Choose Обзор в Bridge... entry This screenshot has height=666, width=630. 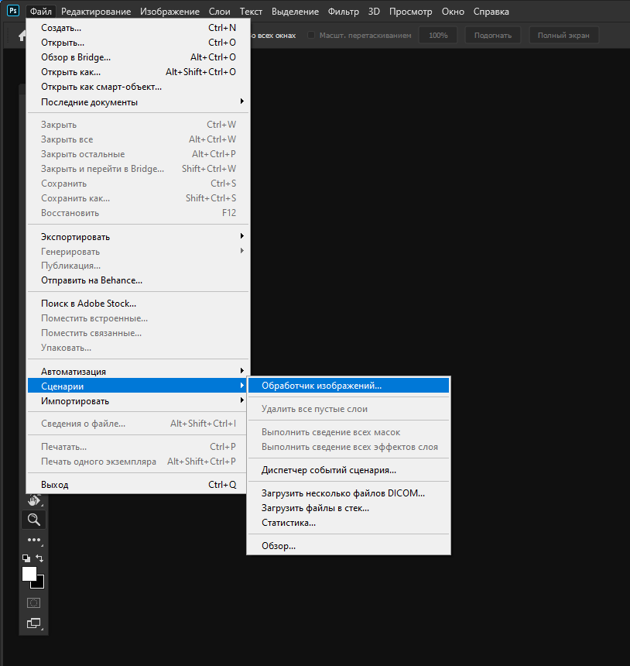point(138,57)
